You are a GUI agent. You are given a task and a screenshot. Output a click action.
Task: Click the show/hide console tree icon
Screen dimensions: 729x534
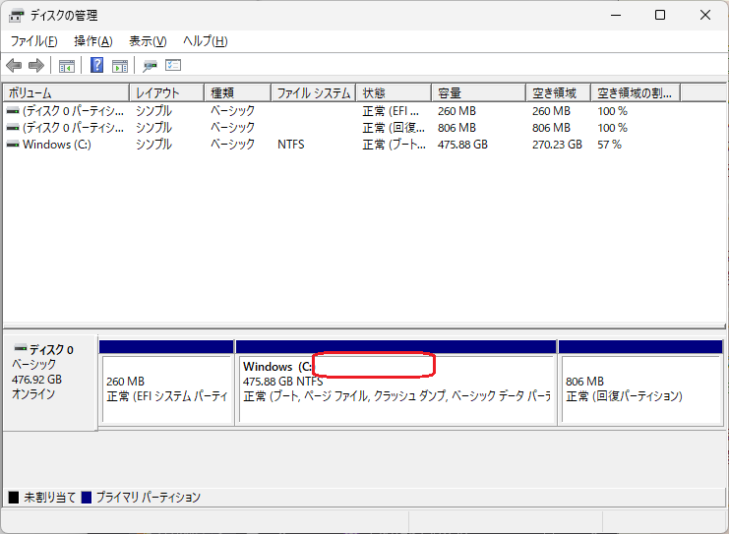point(67,66)
